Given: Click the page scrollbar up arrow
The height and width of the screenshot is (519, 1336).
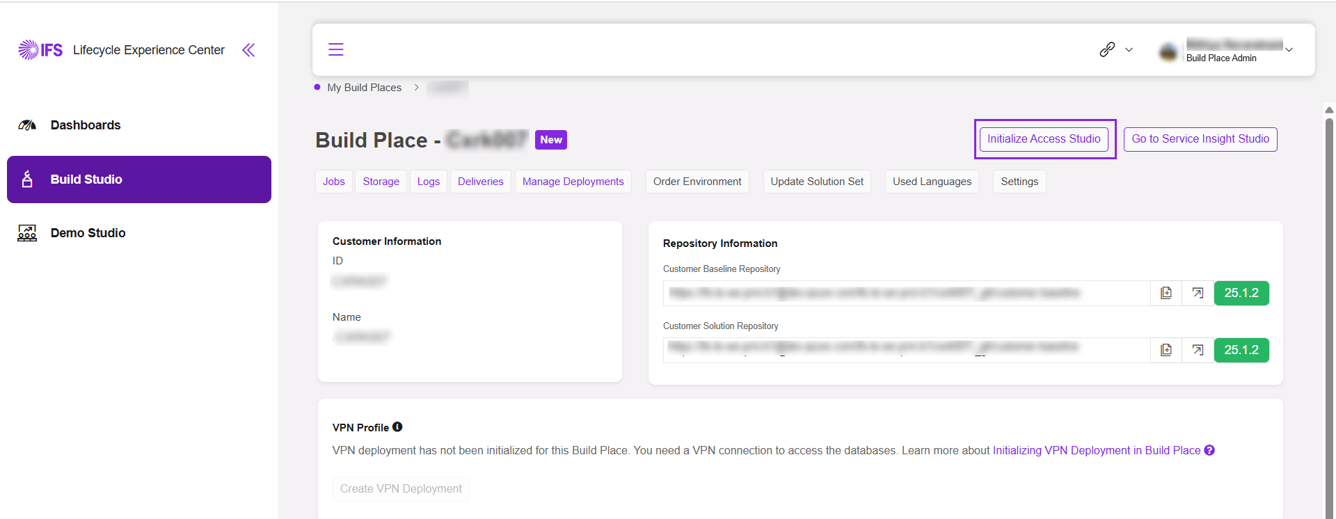Looking at the screenshot, I should (1329, 110).
